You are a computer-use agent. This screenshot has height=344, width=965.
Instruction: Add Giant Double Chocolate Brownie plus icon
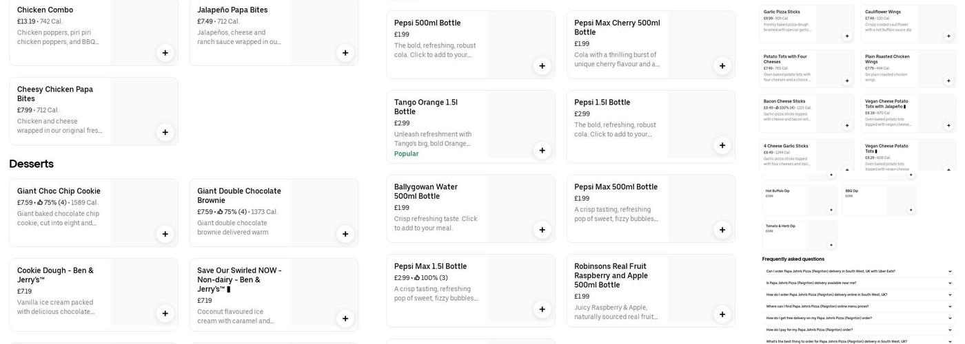[345, 234]
